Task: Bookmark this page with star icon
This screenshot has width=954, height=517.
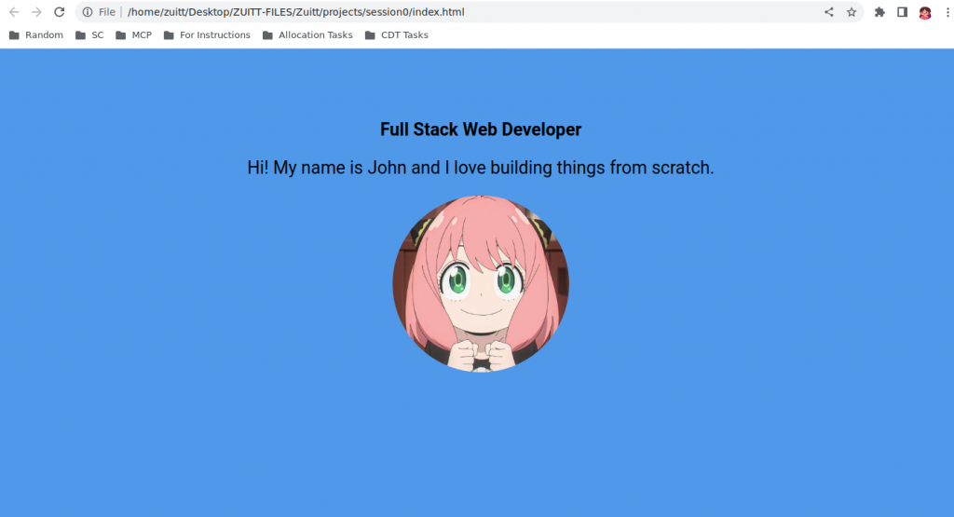Action: pos(852,12)
